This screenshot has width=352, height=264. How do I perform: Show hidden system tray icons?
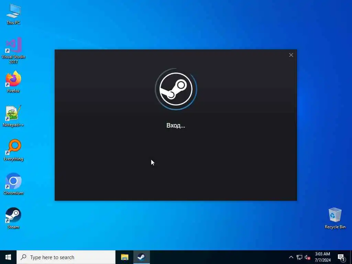[x=291, y=257]
